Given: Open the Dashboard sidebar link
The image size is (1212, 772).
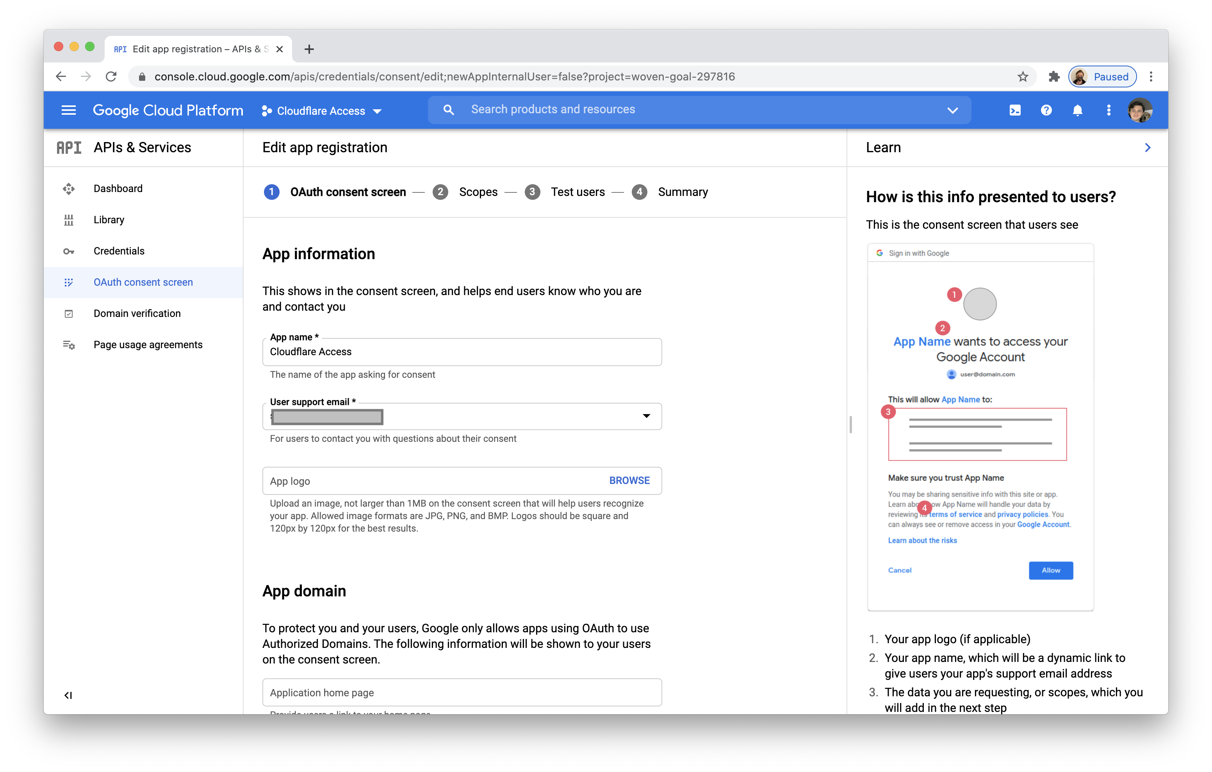Looking at the screenshot, I should point(118,188).
